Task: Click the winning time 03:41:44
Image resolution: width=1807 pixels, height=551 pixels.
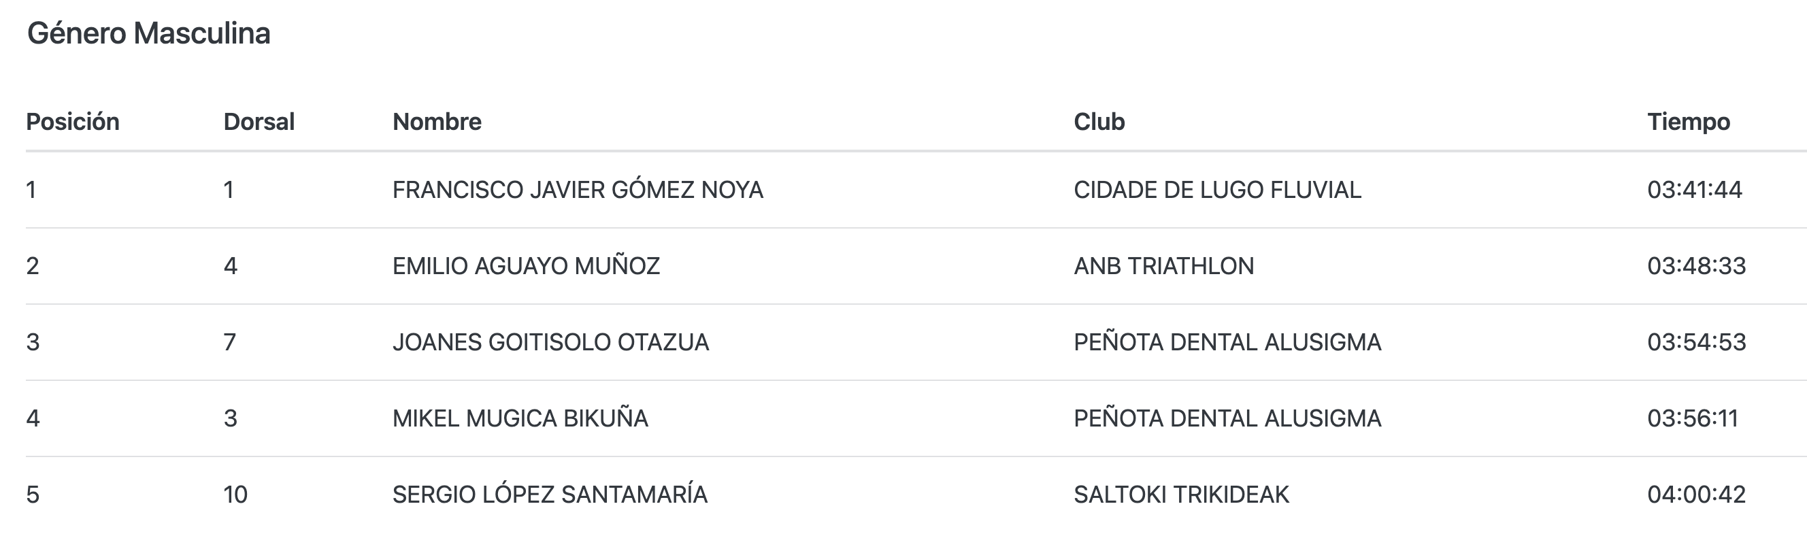Action: pos(1695,190)
